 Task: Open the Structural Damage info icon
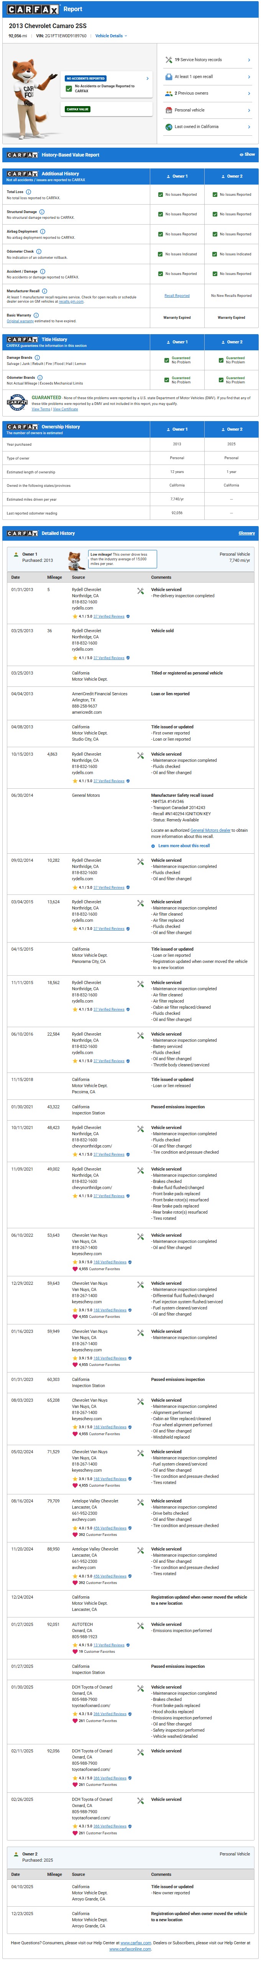coord(42,212)
